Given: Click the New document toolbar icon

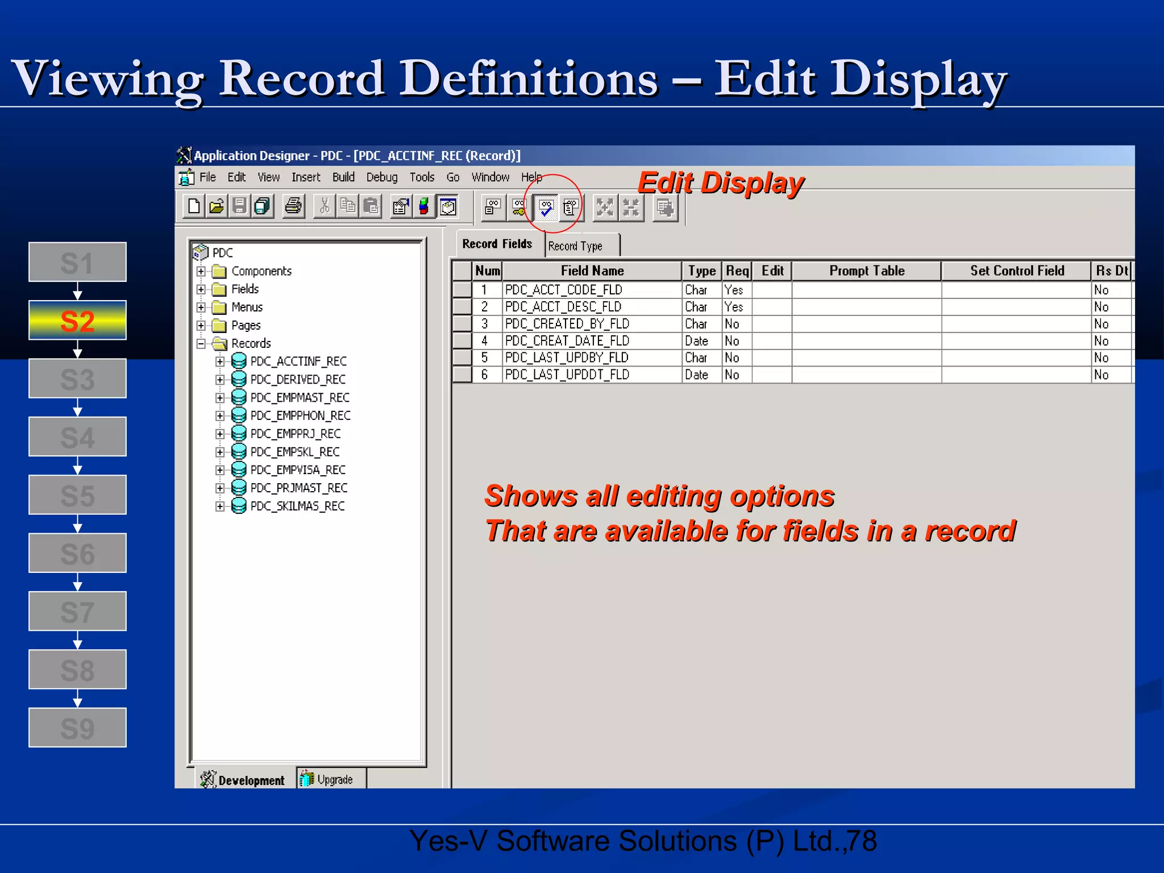Looking at the screenshot, I should pos(194,206).
